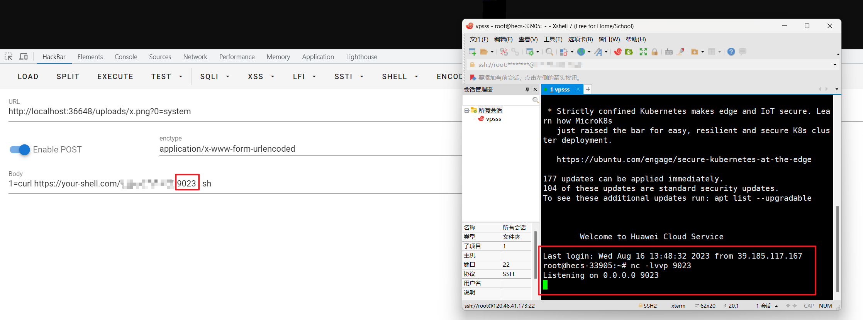The image size is (863, 320).
Task: Open the 工具(T) menu in Xshell
Action: (553, 39)
